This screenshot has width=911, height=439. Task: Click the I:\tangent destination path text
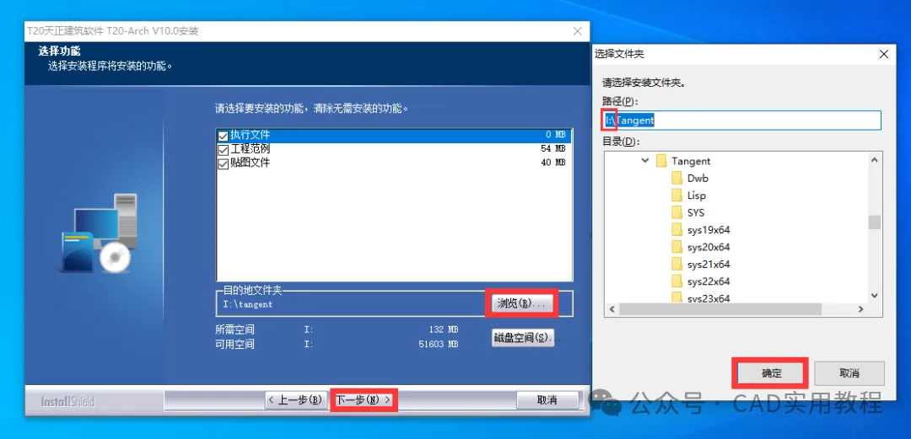[x=248, y=304]
